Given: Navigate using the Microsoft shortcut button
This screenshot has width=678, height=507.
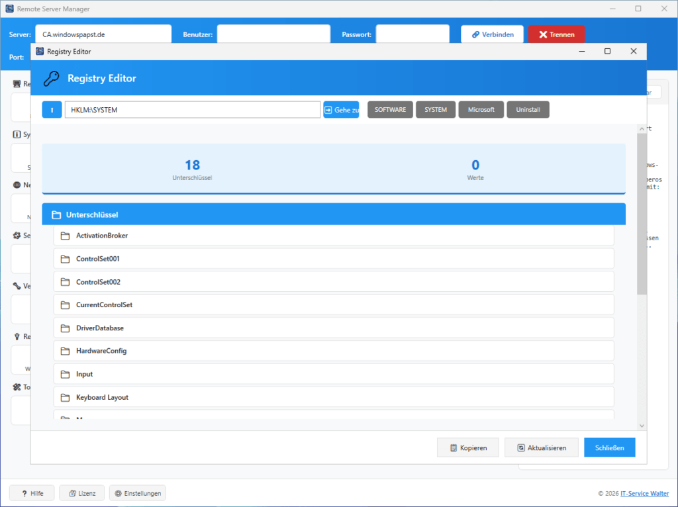Looking at the screenshot, I should [481, 109].
